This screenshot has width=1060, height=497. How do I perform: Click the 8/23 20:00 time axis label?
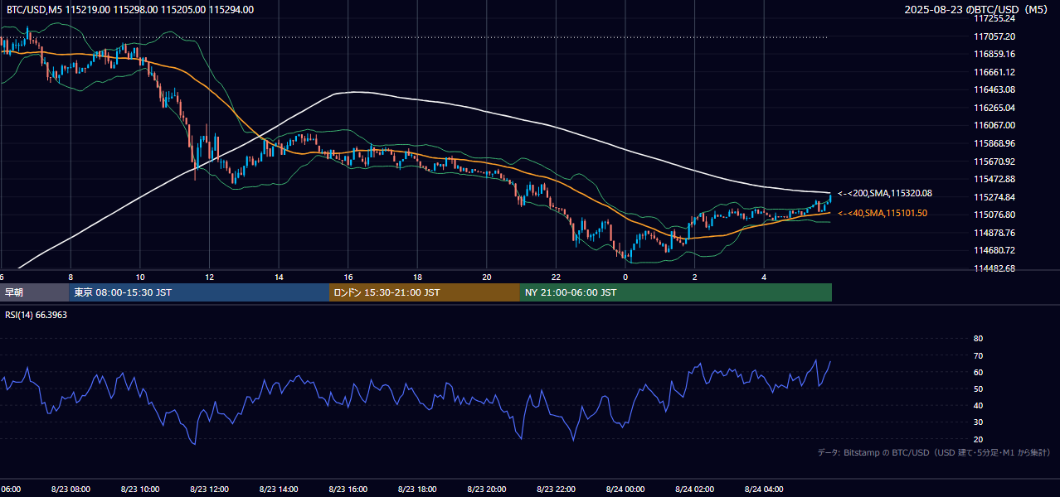487,489
